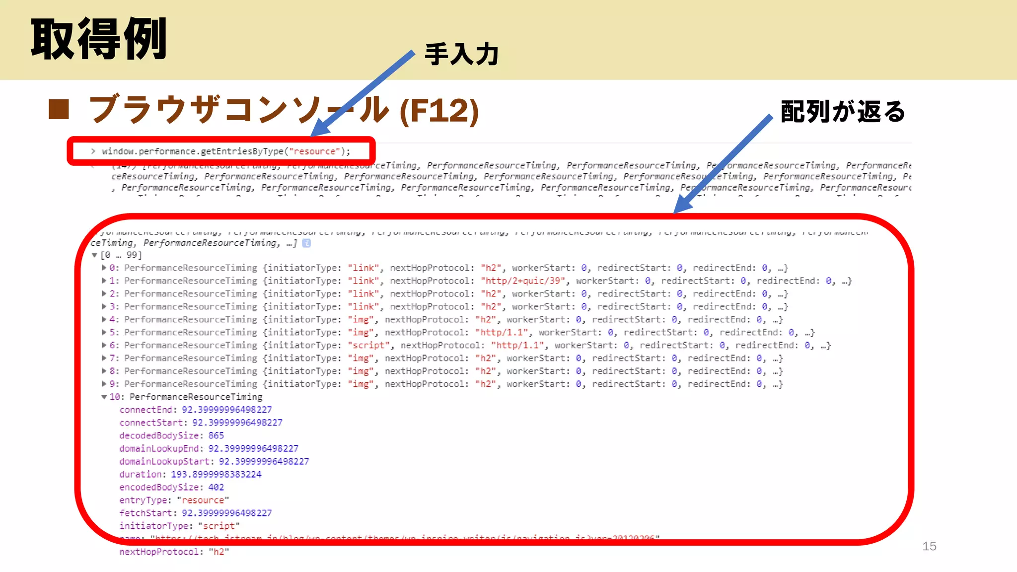Click the "link" string in entry 0
Image resolution: width=1017 pixels, height=572 pixels.
pyautogui.click(x=363, y=268)
